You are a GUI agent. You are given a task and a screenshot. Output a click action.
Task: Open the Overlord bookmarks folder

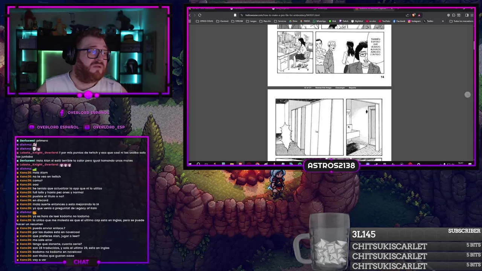[222, 21]
